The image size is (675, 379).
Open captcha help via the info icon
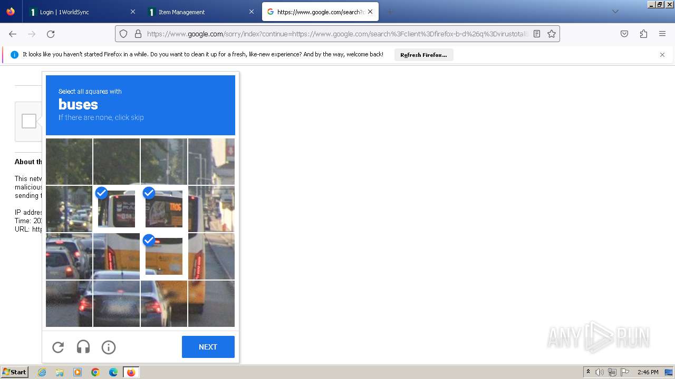[x=109, y=347]
